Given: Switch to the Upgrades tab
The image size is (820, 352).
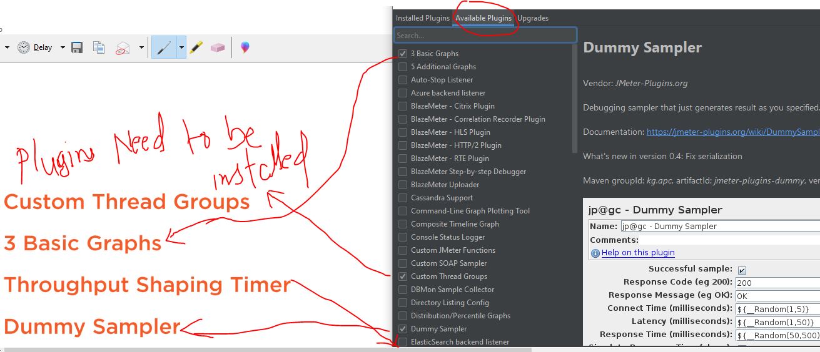Looking at the screenshot, I should coord(532,18).
